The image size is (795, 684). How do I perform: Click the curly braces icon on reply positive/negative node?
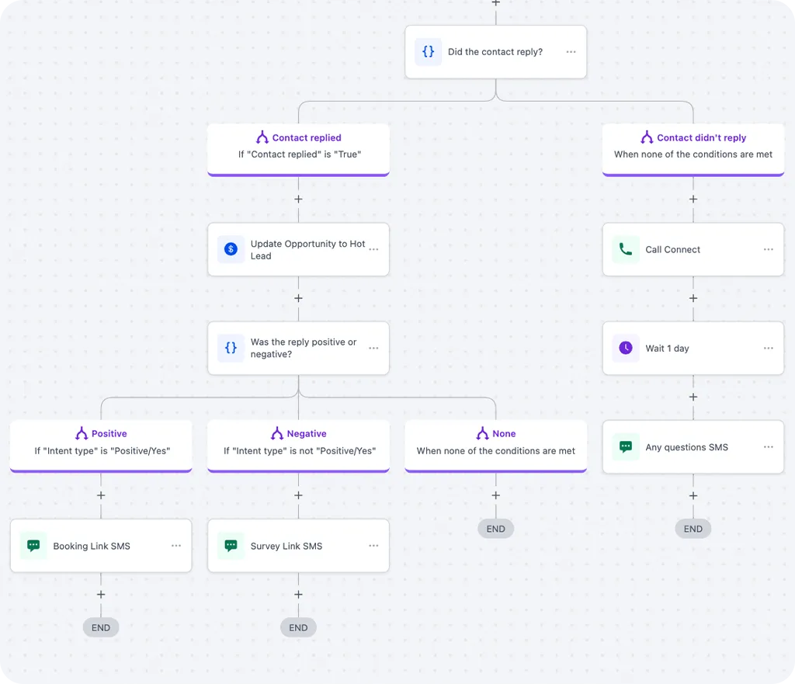coord(231,348)
